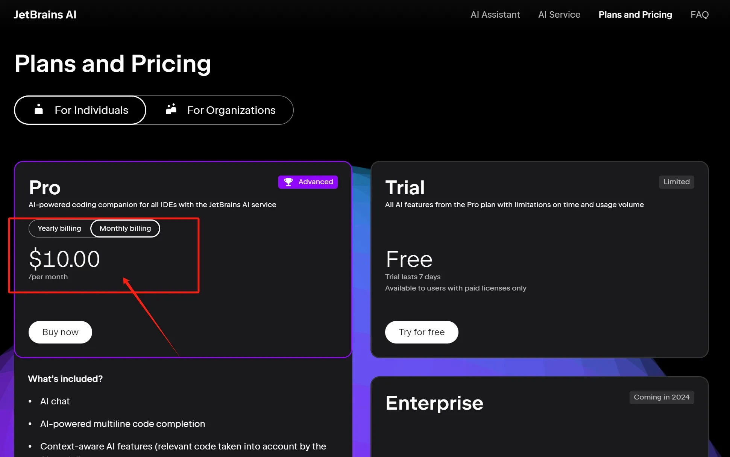
Task: Click the AI Assistant navigation icon
Action: click(495, 14)
